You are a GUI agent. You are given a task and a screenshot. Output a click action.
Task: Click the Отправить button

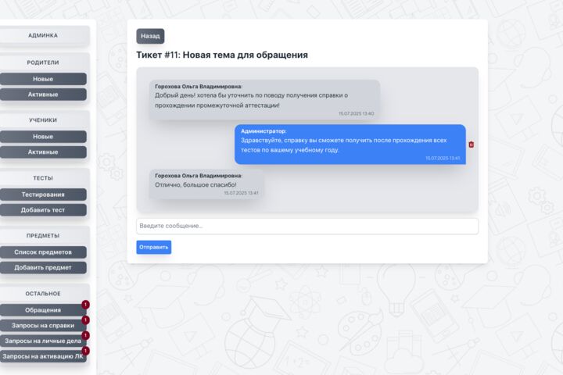[154, 247]
